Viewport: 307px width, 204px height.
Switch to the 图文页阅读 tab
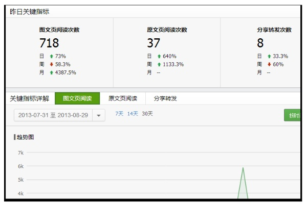pyautogui.click(x=77, y=98)
